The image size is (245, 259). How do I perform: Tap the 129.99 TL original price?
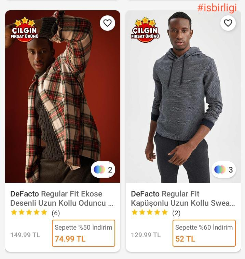click(146, 235)
